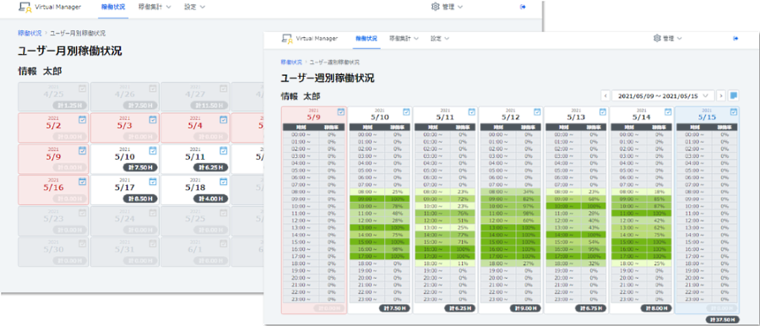The height and width of the screenshot is (326, 760).
Task: Click calendar icon in weekly 5/11 column
Action: point(472,112)
